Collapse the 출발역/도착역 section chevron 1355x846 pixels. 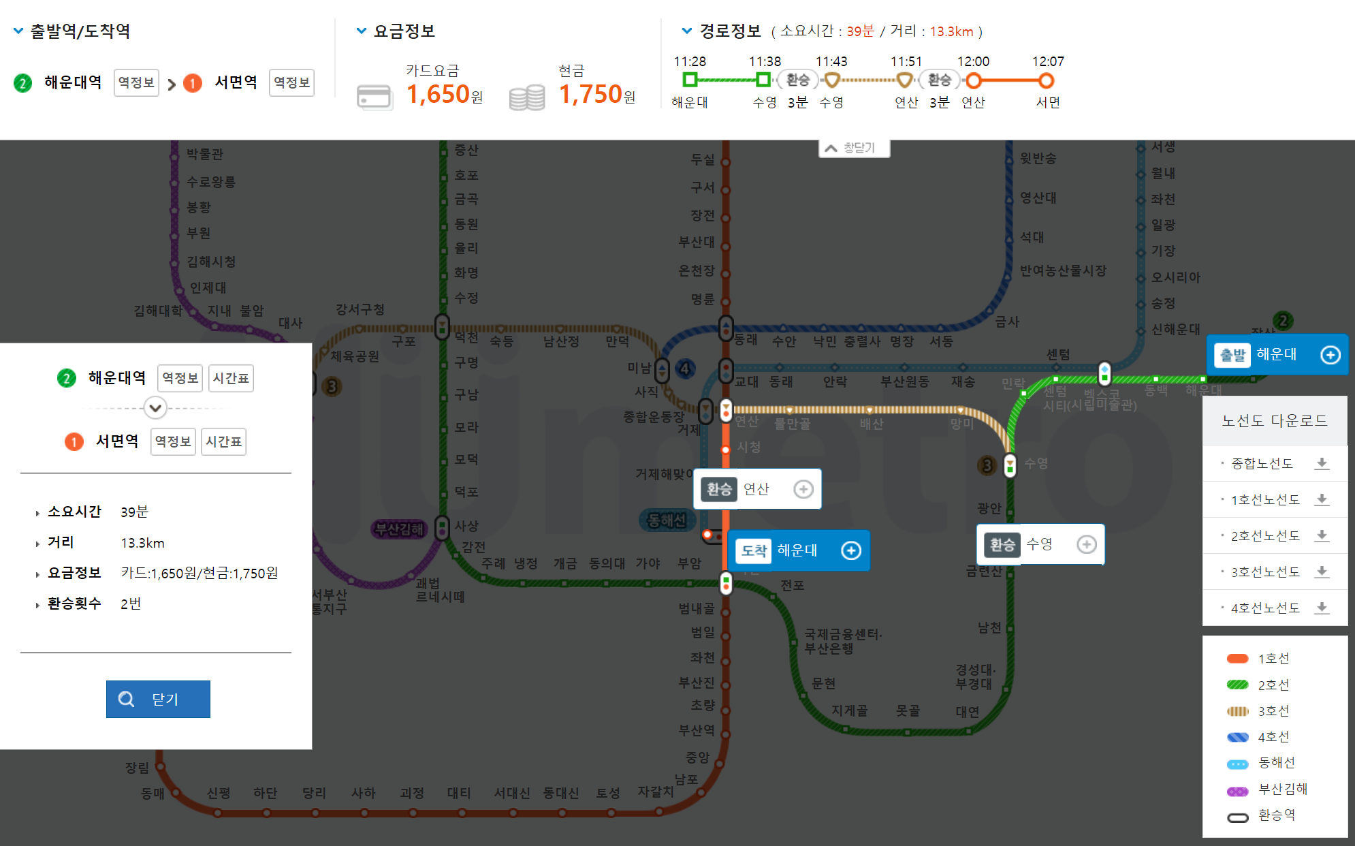tap(18, 31)
